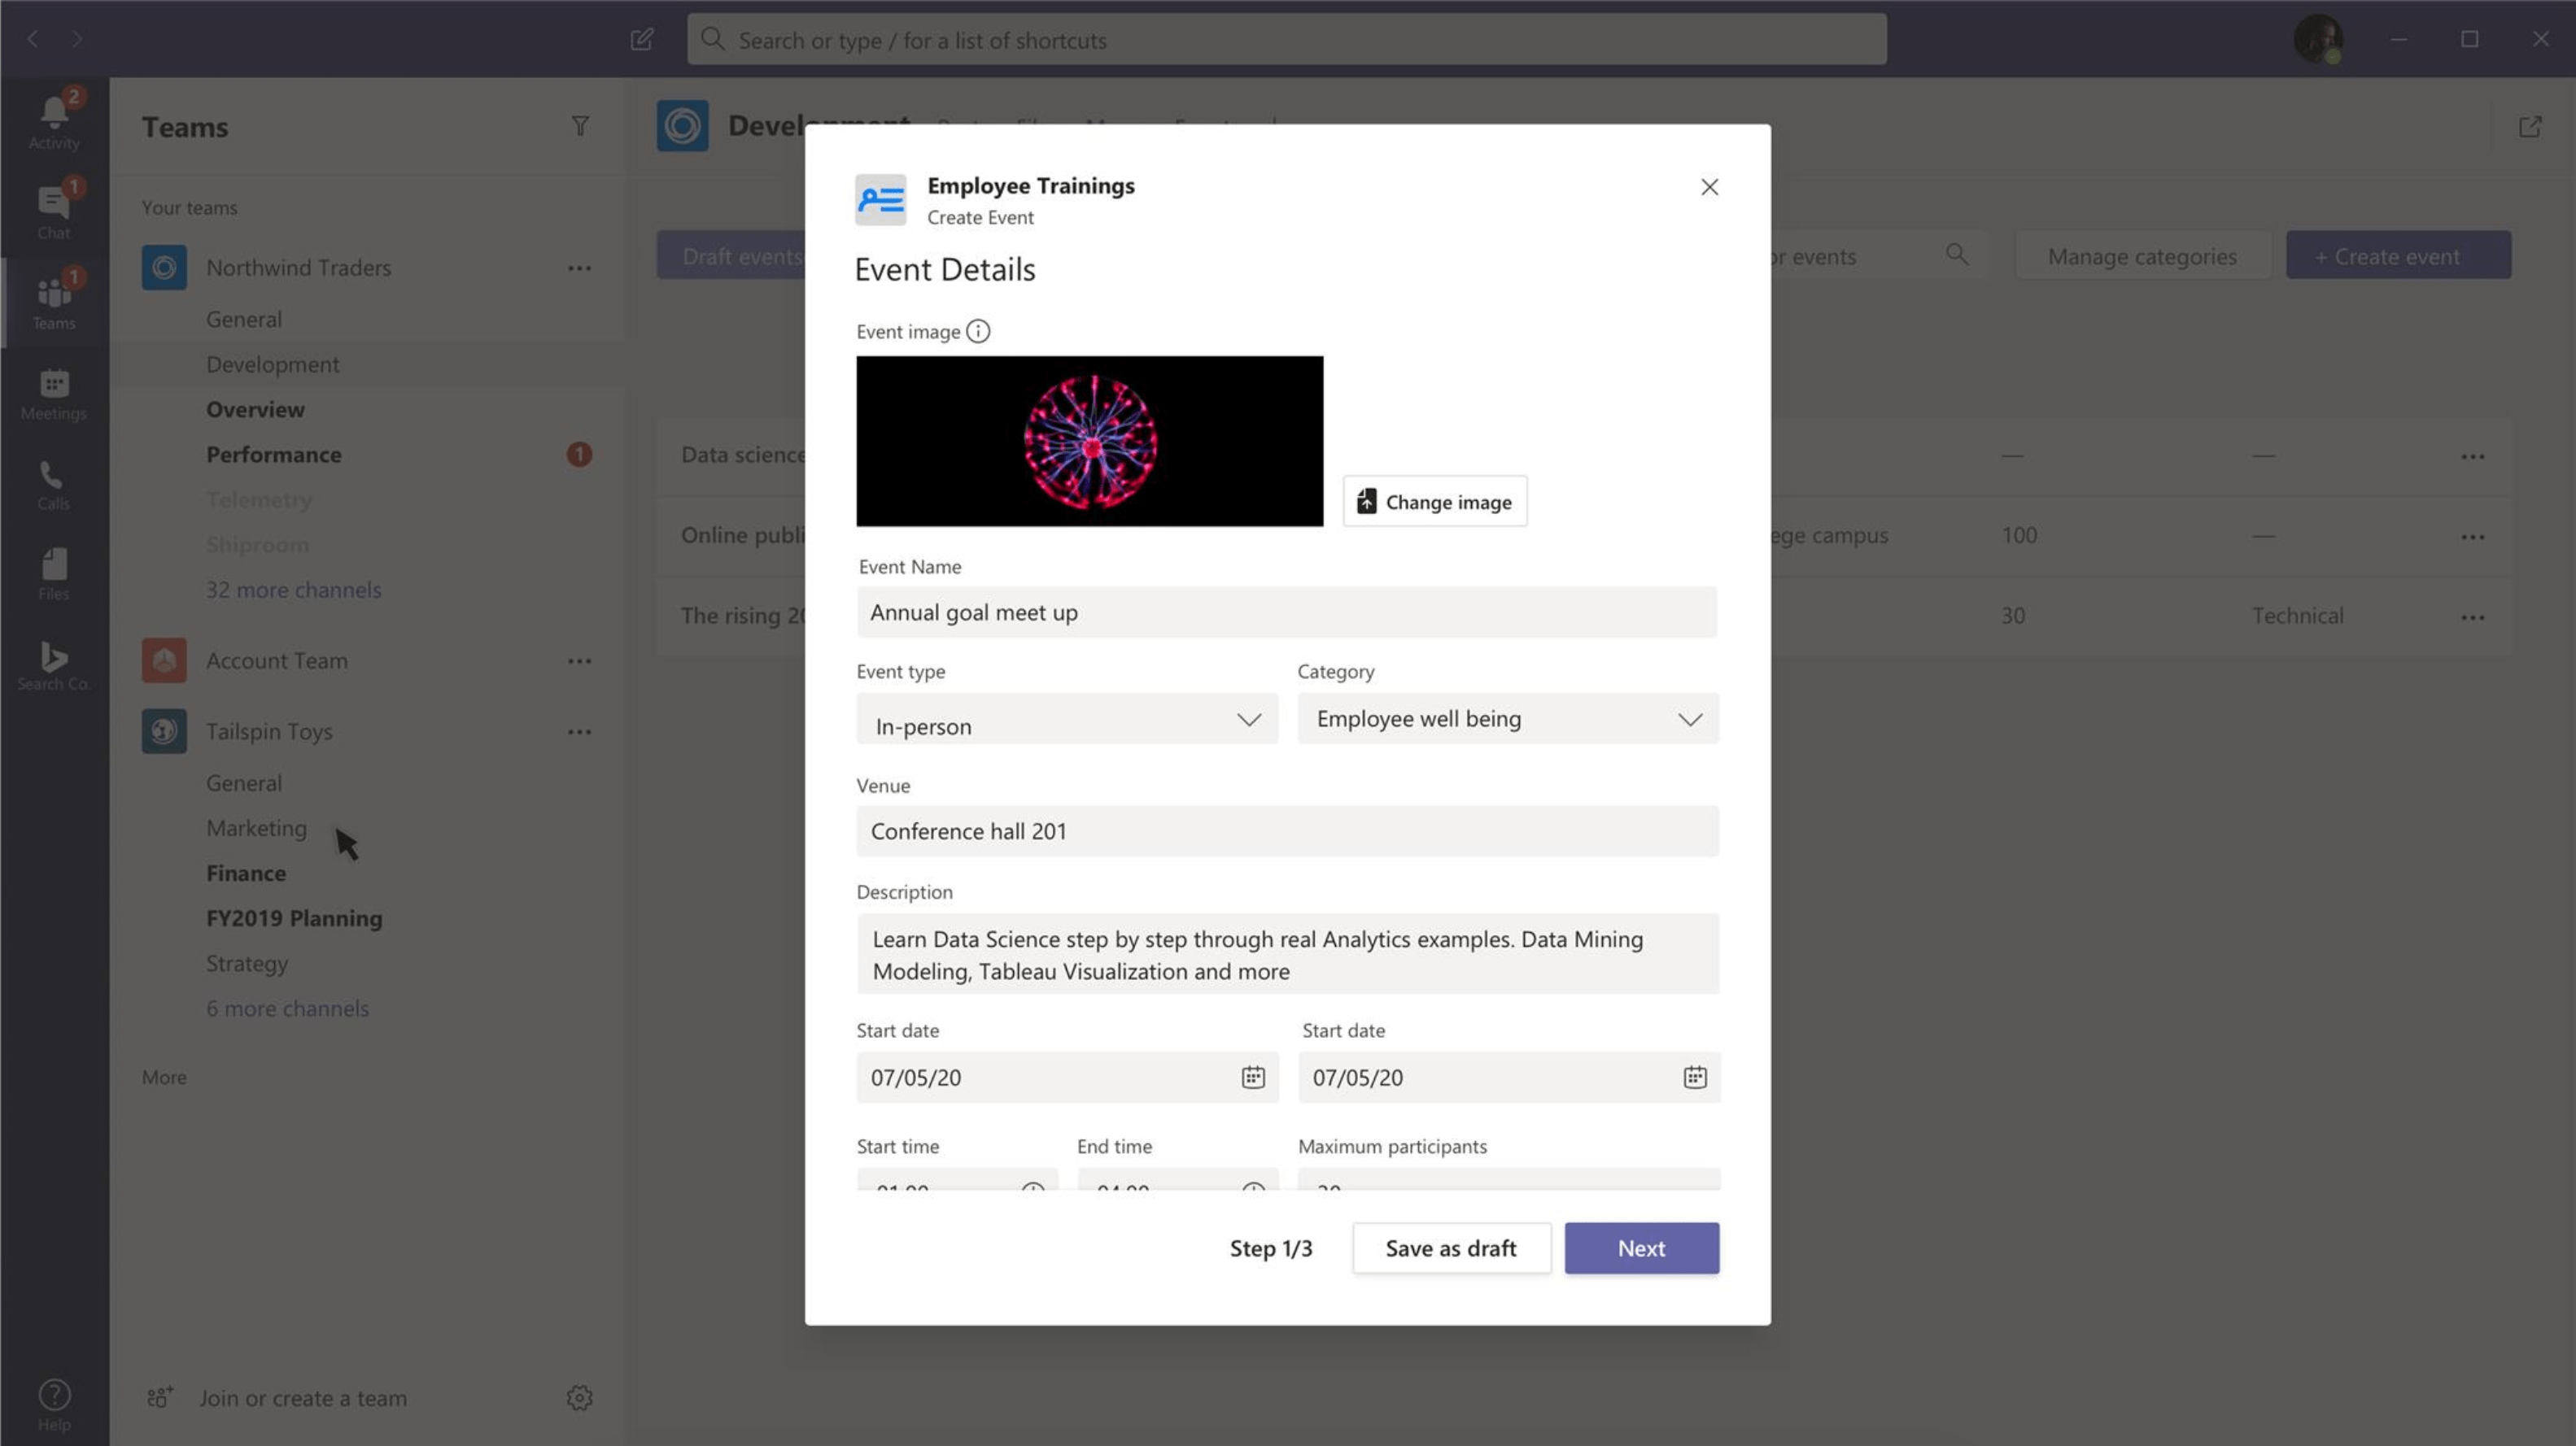Save the event as draft
The height and width of the screenshot is (1446, 2576).
(1451, 1248)
